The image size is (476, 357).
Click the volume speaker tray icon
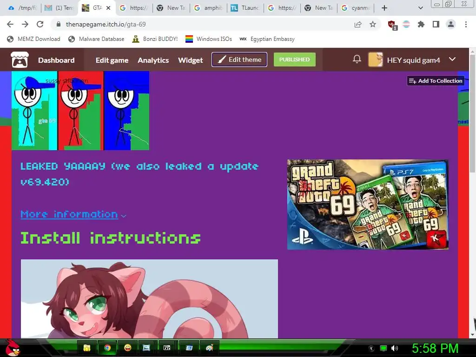click(x=395, y=348)
